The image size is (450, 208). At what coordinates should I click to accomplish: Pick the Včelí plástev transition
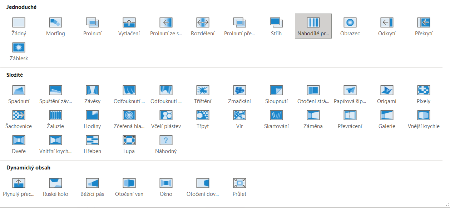pyautogui.click(x=166, y=119)
